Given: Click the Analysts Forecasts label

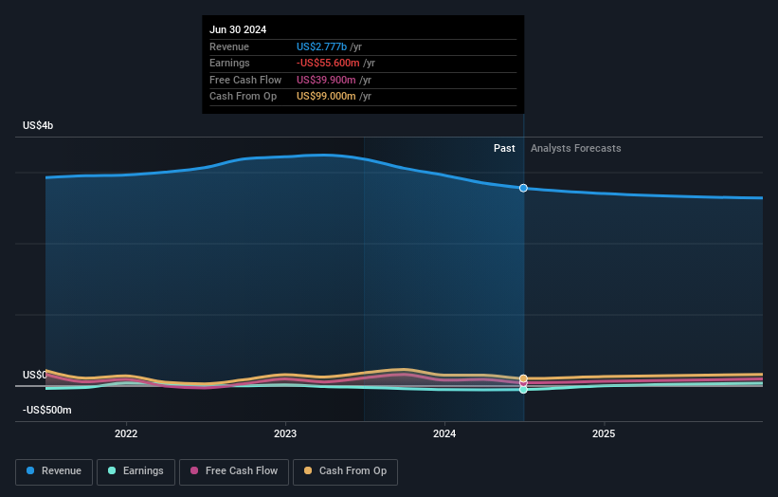Looking at the screenshot, I should coord(575,149).
